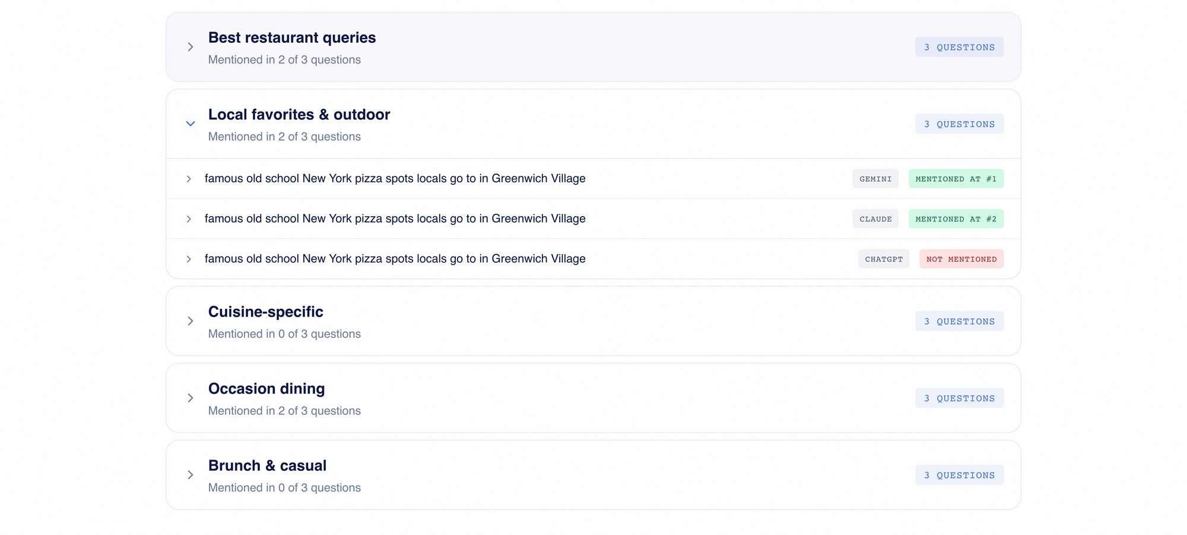Screen dimensions: 1187x535
Task: Expand the Cuisine-specific section chevron
Action: point(190,321)
